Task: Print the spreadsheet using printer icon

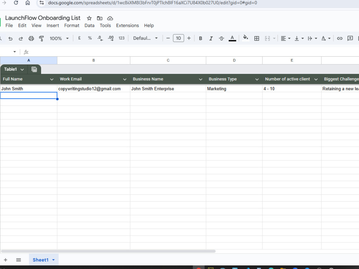Action: point(31,38)
